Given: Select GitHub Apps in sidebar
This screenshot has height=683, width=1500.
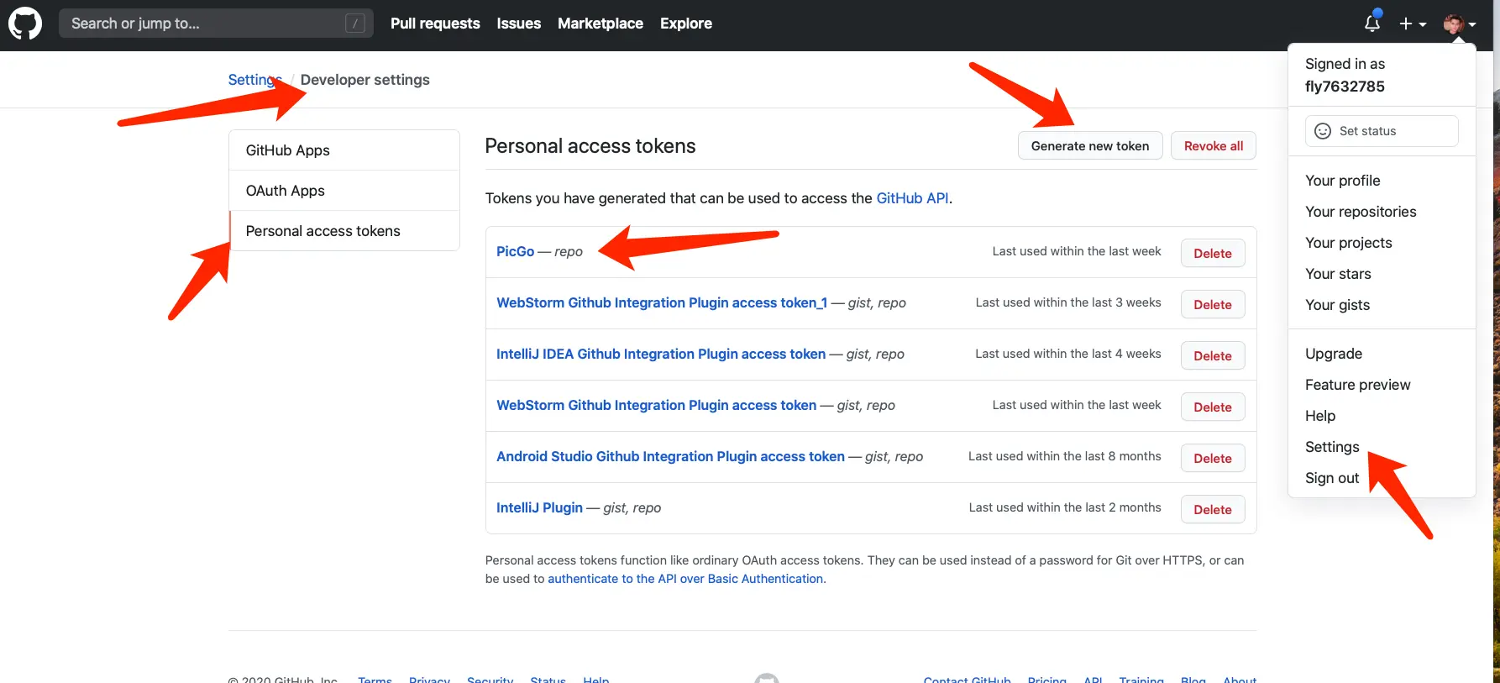Looking at the screenshot, I should 287,150.
